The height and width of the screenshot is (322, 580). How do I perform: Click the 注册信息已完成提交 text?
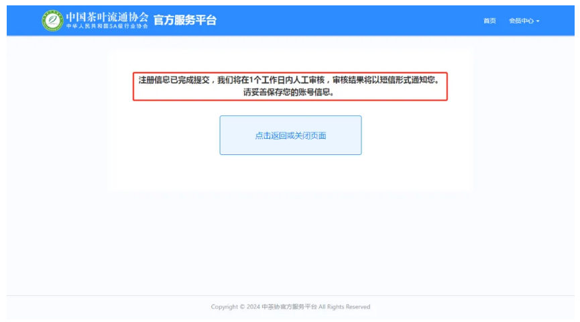tap(174, 80)
